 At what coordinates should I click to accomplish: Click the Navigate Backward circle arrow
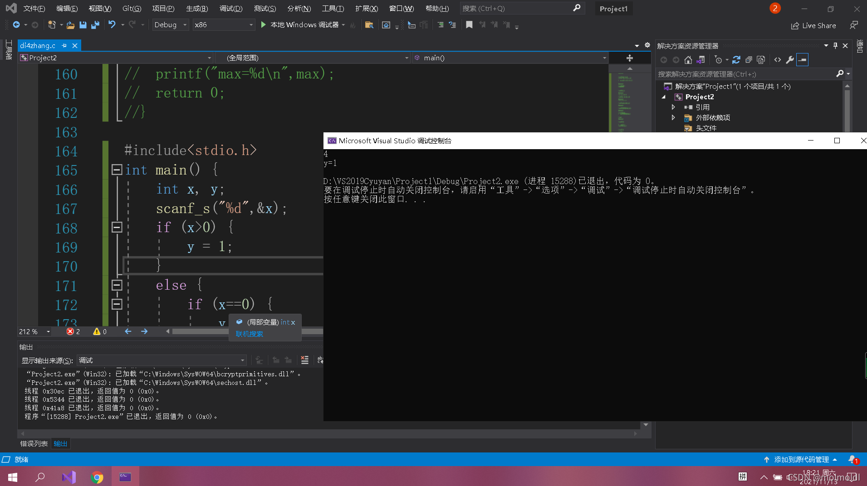(x=16, y=24)
